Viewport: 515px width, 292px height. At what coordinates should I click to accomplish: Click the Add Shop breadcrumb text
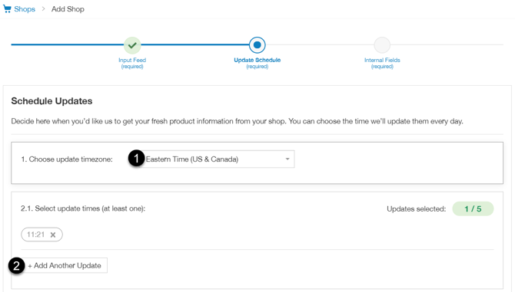tap(68, 9)
